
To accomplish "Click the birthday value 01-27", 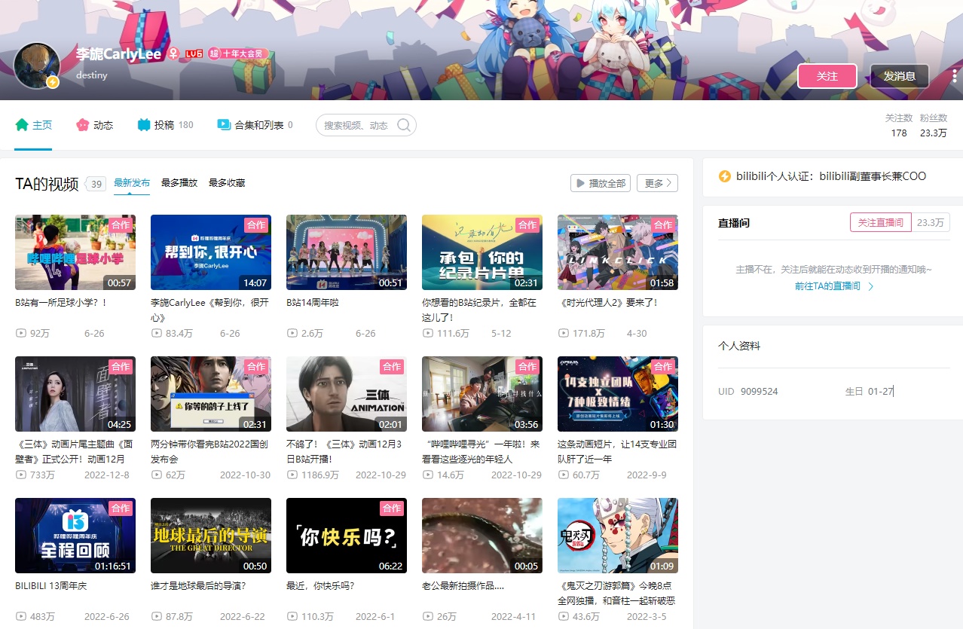I will [880, 392].
